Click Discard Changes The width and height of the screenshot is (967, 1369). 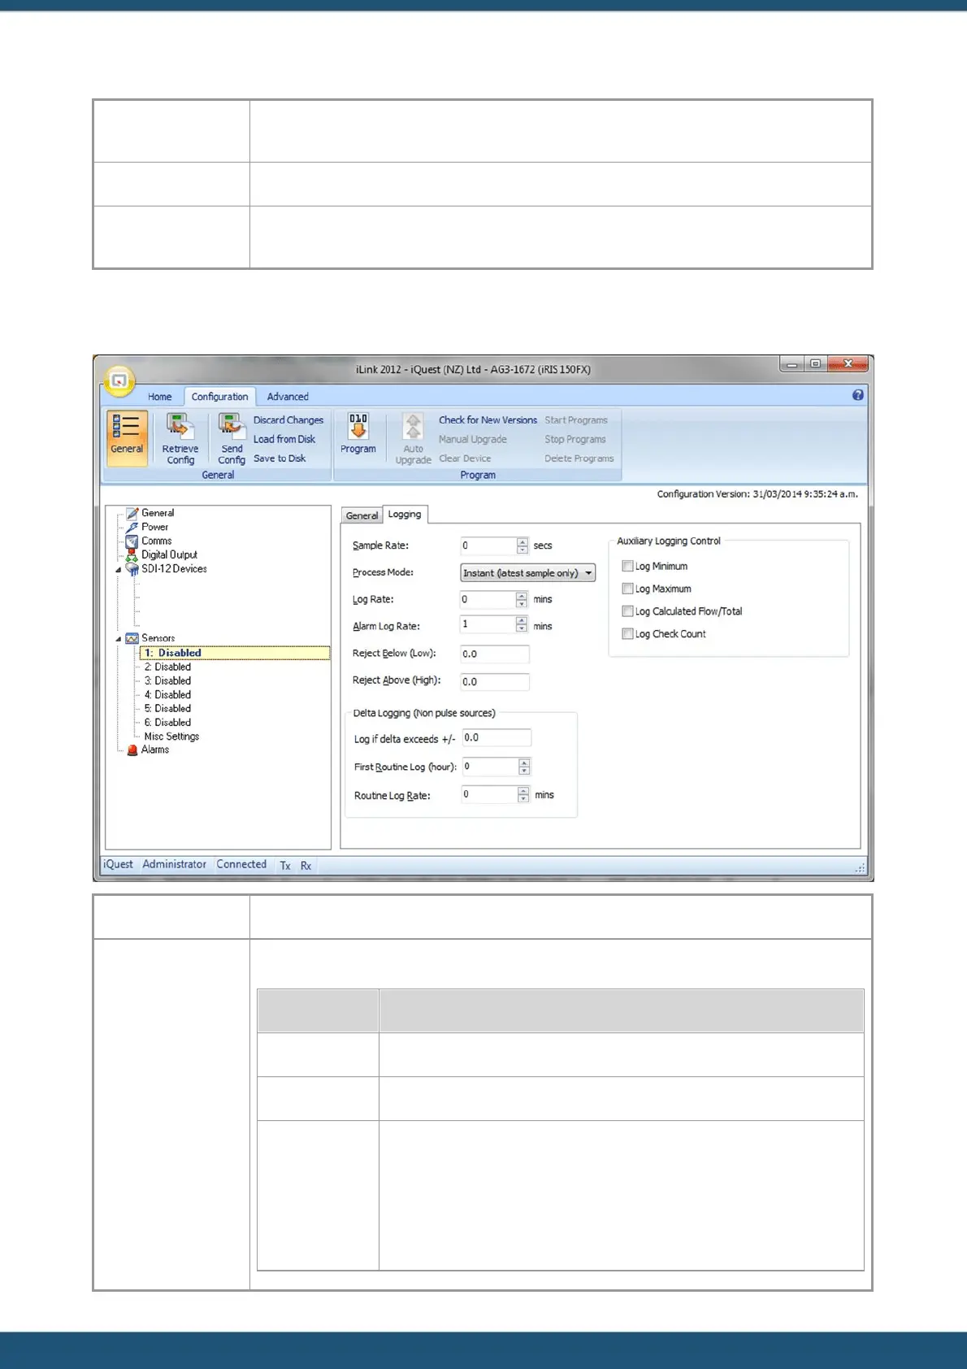(288, 420)
